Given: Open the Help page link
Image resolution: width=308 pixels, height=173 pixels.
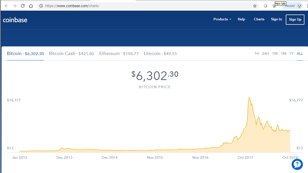Looking at the screenshot, I should point(241,19).
